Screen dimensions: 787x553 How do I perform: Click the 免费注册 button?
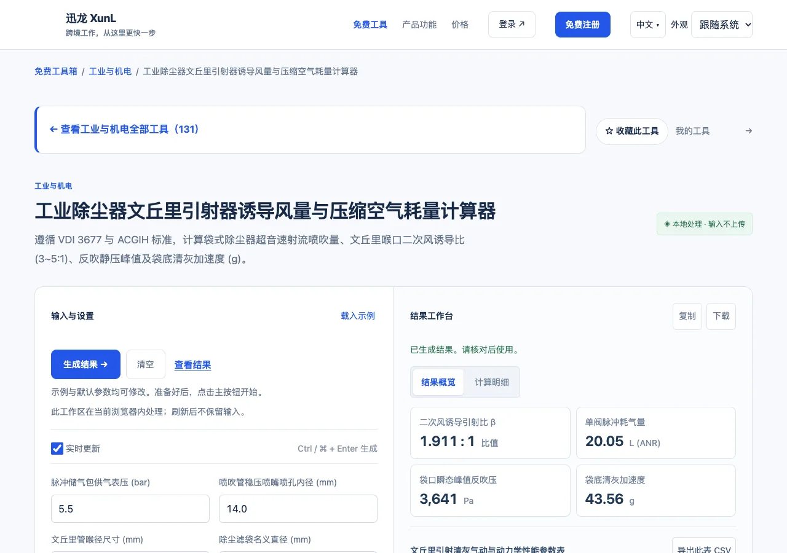583,25
